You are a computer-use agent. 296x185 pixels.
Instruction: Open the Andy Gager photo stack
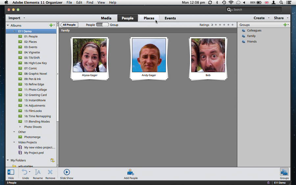point(149,58)
